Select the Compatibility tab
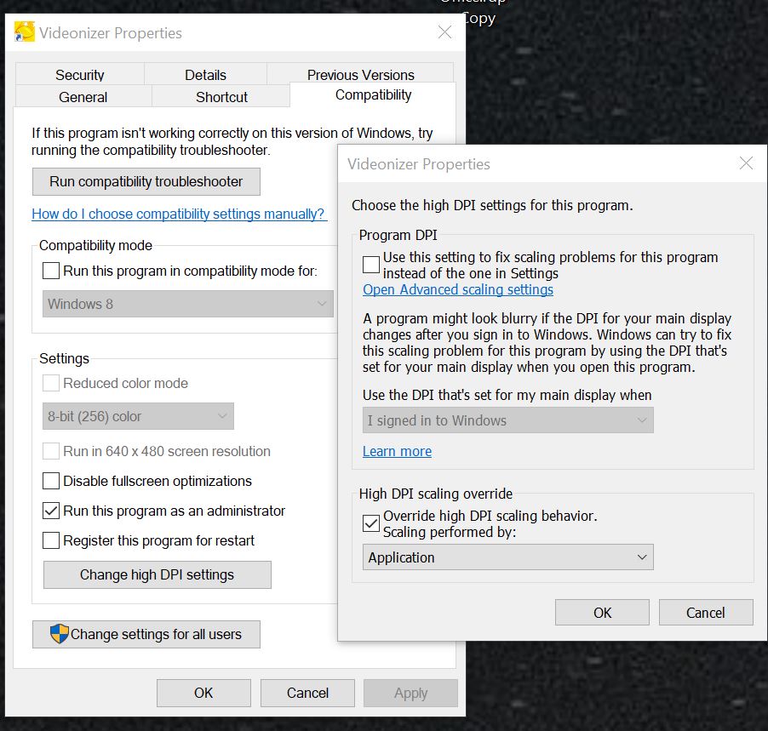The height and width of the screenshot is (731, 768). (x=373, y=94)
